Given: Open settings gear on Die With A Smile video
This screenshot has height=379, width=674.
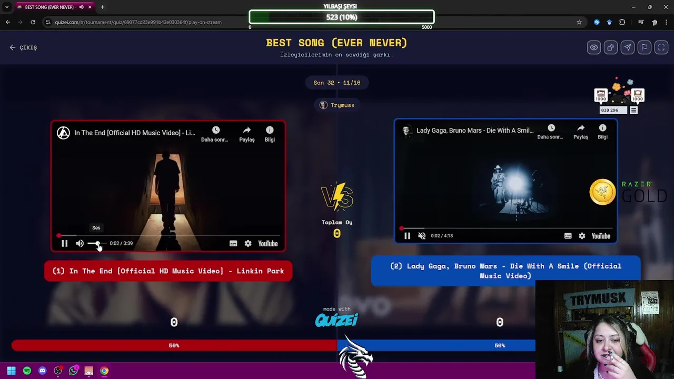Looking at the screenshot, I should pos(582,236).
